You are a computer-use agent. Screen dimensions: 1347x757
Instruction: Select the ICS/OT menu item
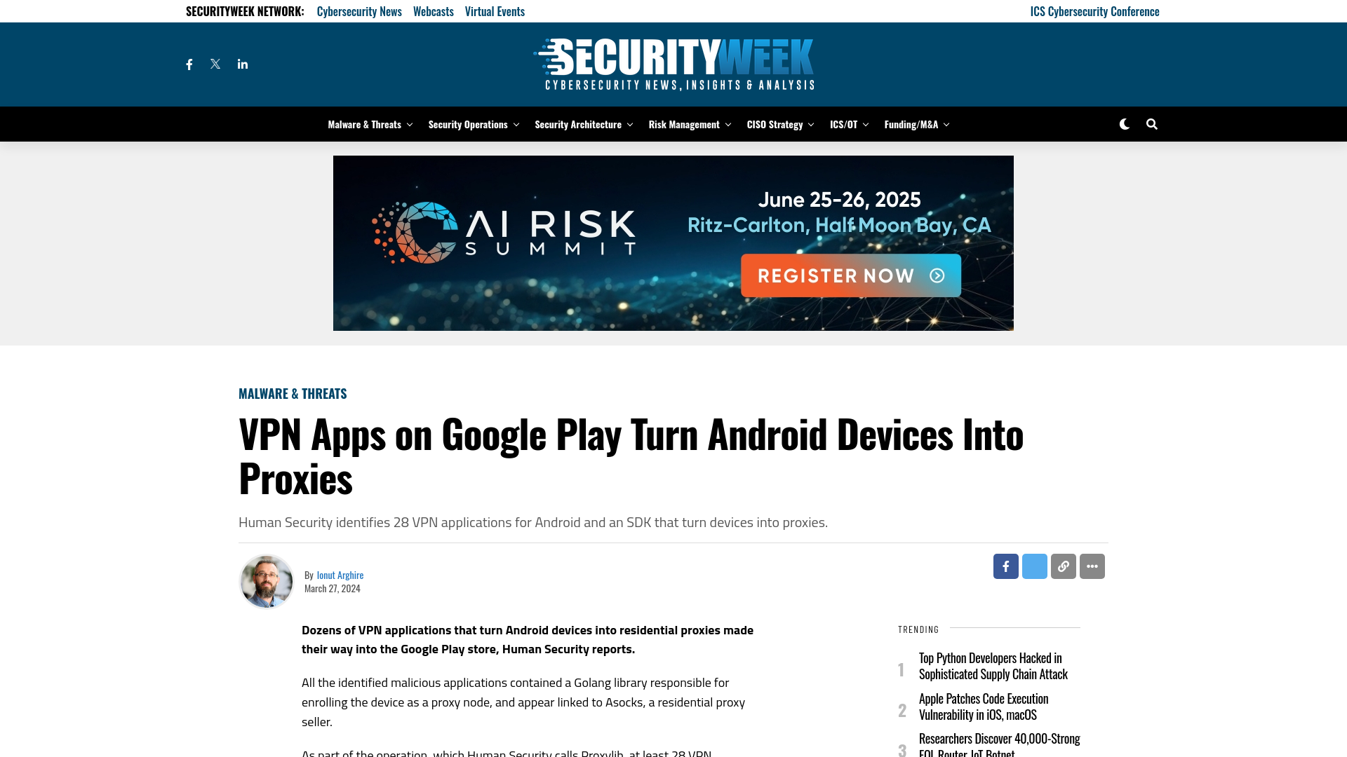point(843,124)
